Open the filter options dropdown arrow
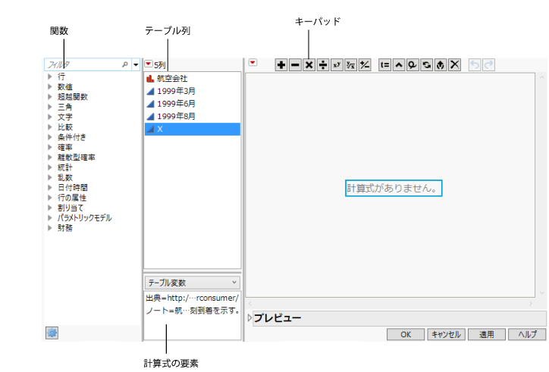The image size is (549, 372). click(136, 64)
